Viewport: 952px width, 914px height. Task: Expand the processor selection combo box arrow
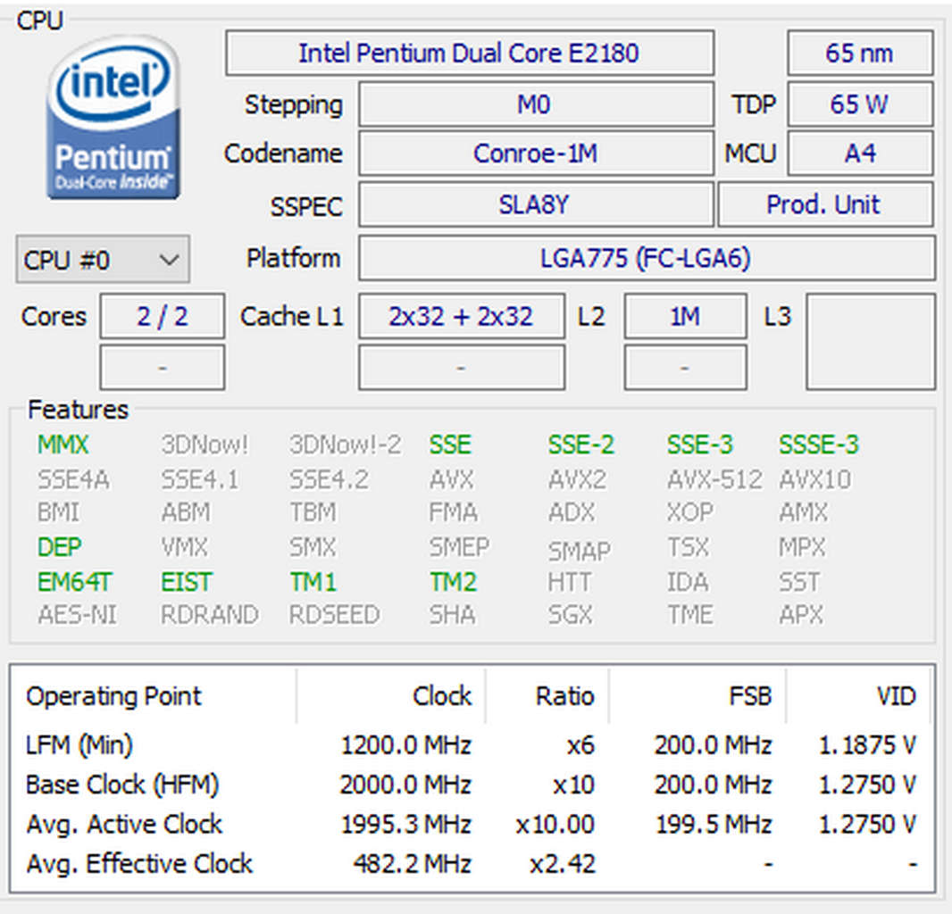170,259
